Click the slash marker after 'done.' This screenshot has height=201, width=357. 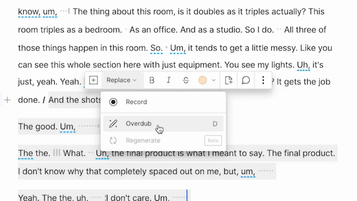point(44,100)
